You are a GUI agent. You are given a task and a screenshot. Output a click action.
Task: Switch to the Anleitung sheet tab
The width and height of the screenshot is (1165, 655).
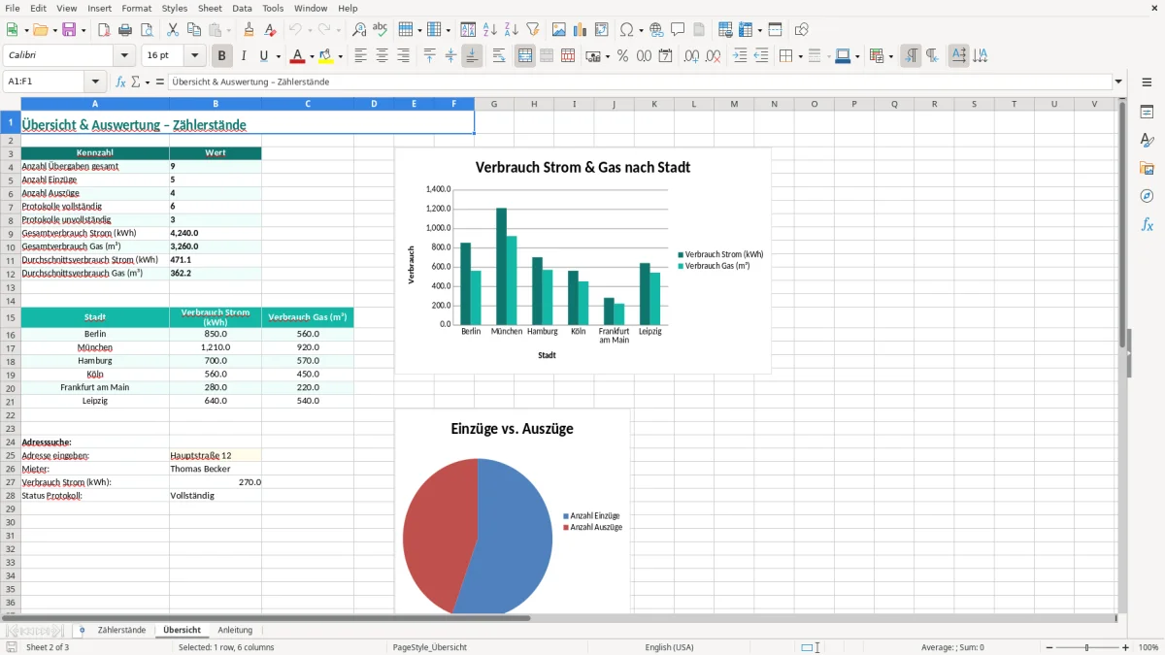235,631
